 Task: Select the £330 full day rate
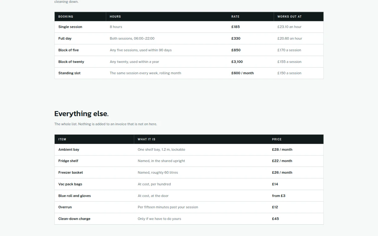tap(236, 38)
